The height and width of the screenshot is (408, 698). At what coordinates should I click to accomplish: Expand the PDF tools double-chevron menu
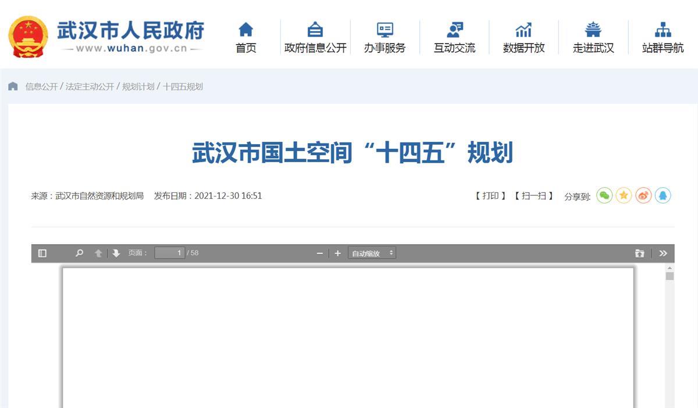point(663,253)
